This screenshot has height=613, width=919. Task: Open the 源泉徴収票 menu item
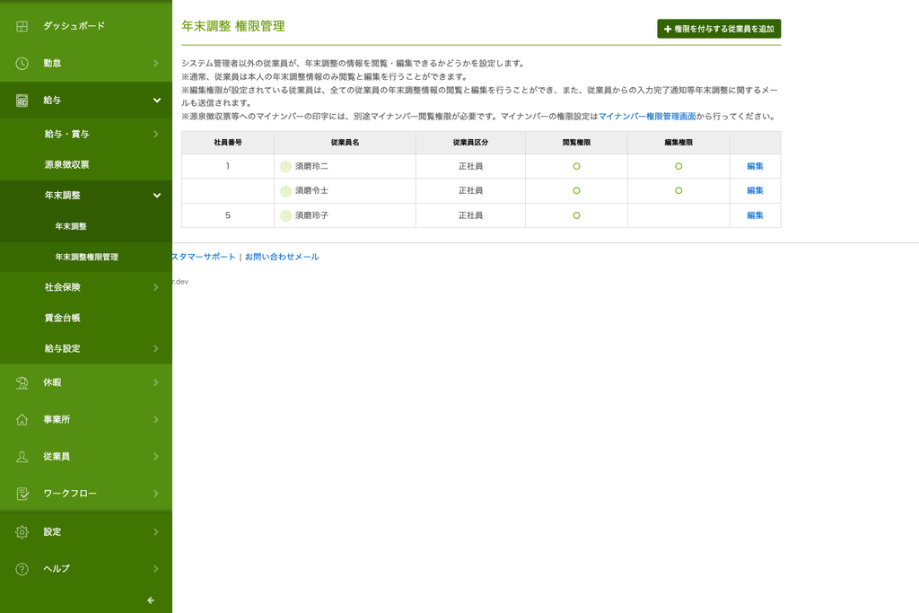tap(86, 164)
